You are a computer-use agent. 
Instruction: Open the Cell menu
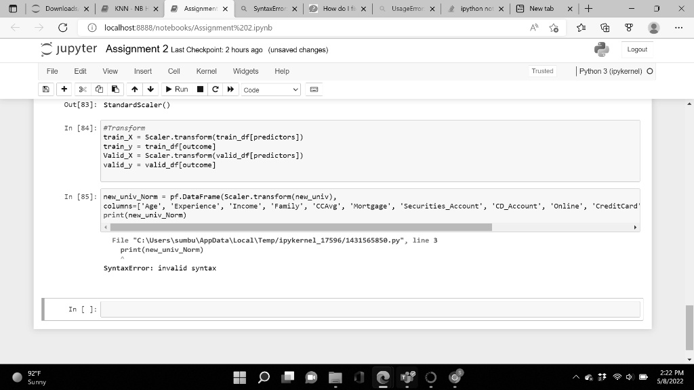[173, 71]
